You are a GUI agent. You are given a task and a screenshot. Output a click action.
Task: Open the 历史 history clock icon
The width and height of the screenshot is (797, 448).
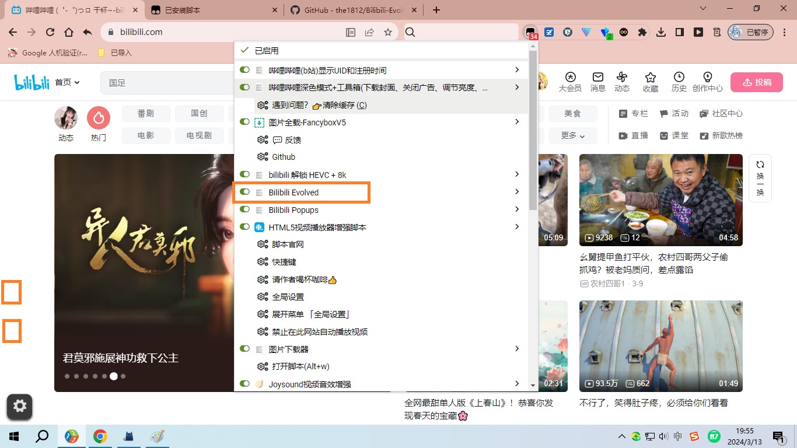679,82
